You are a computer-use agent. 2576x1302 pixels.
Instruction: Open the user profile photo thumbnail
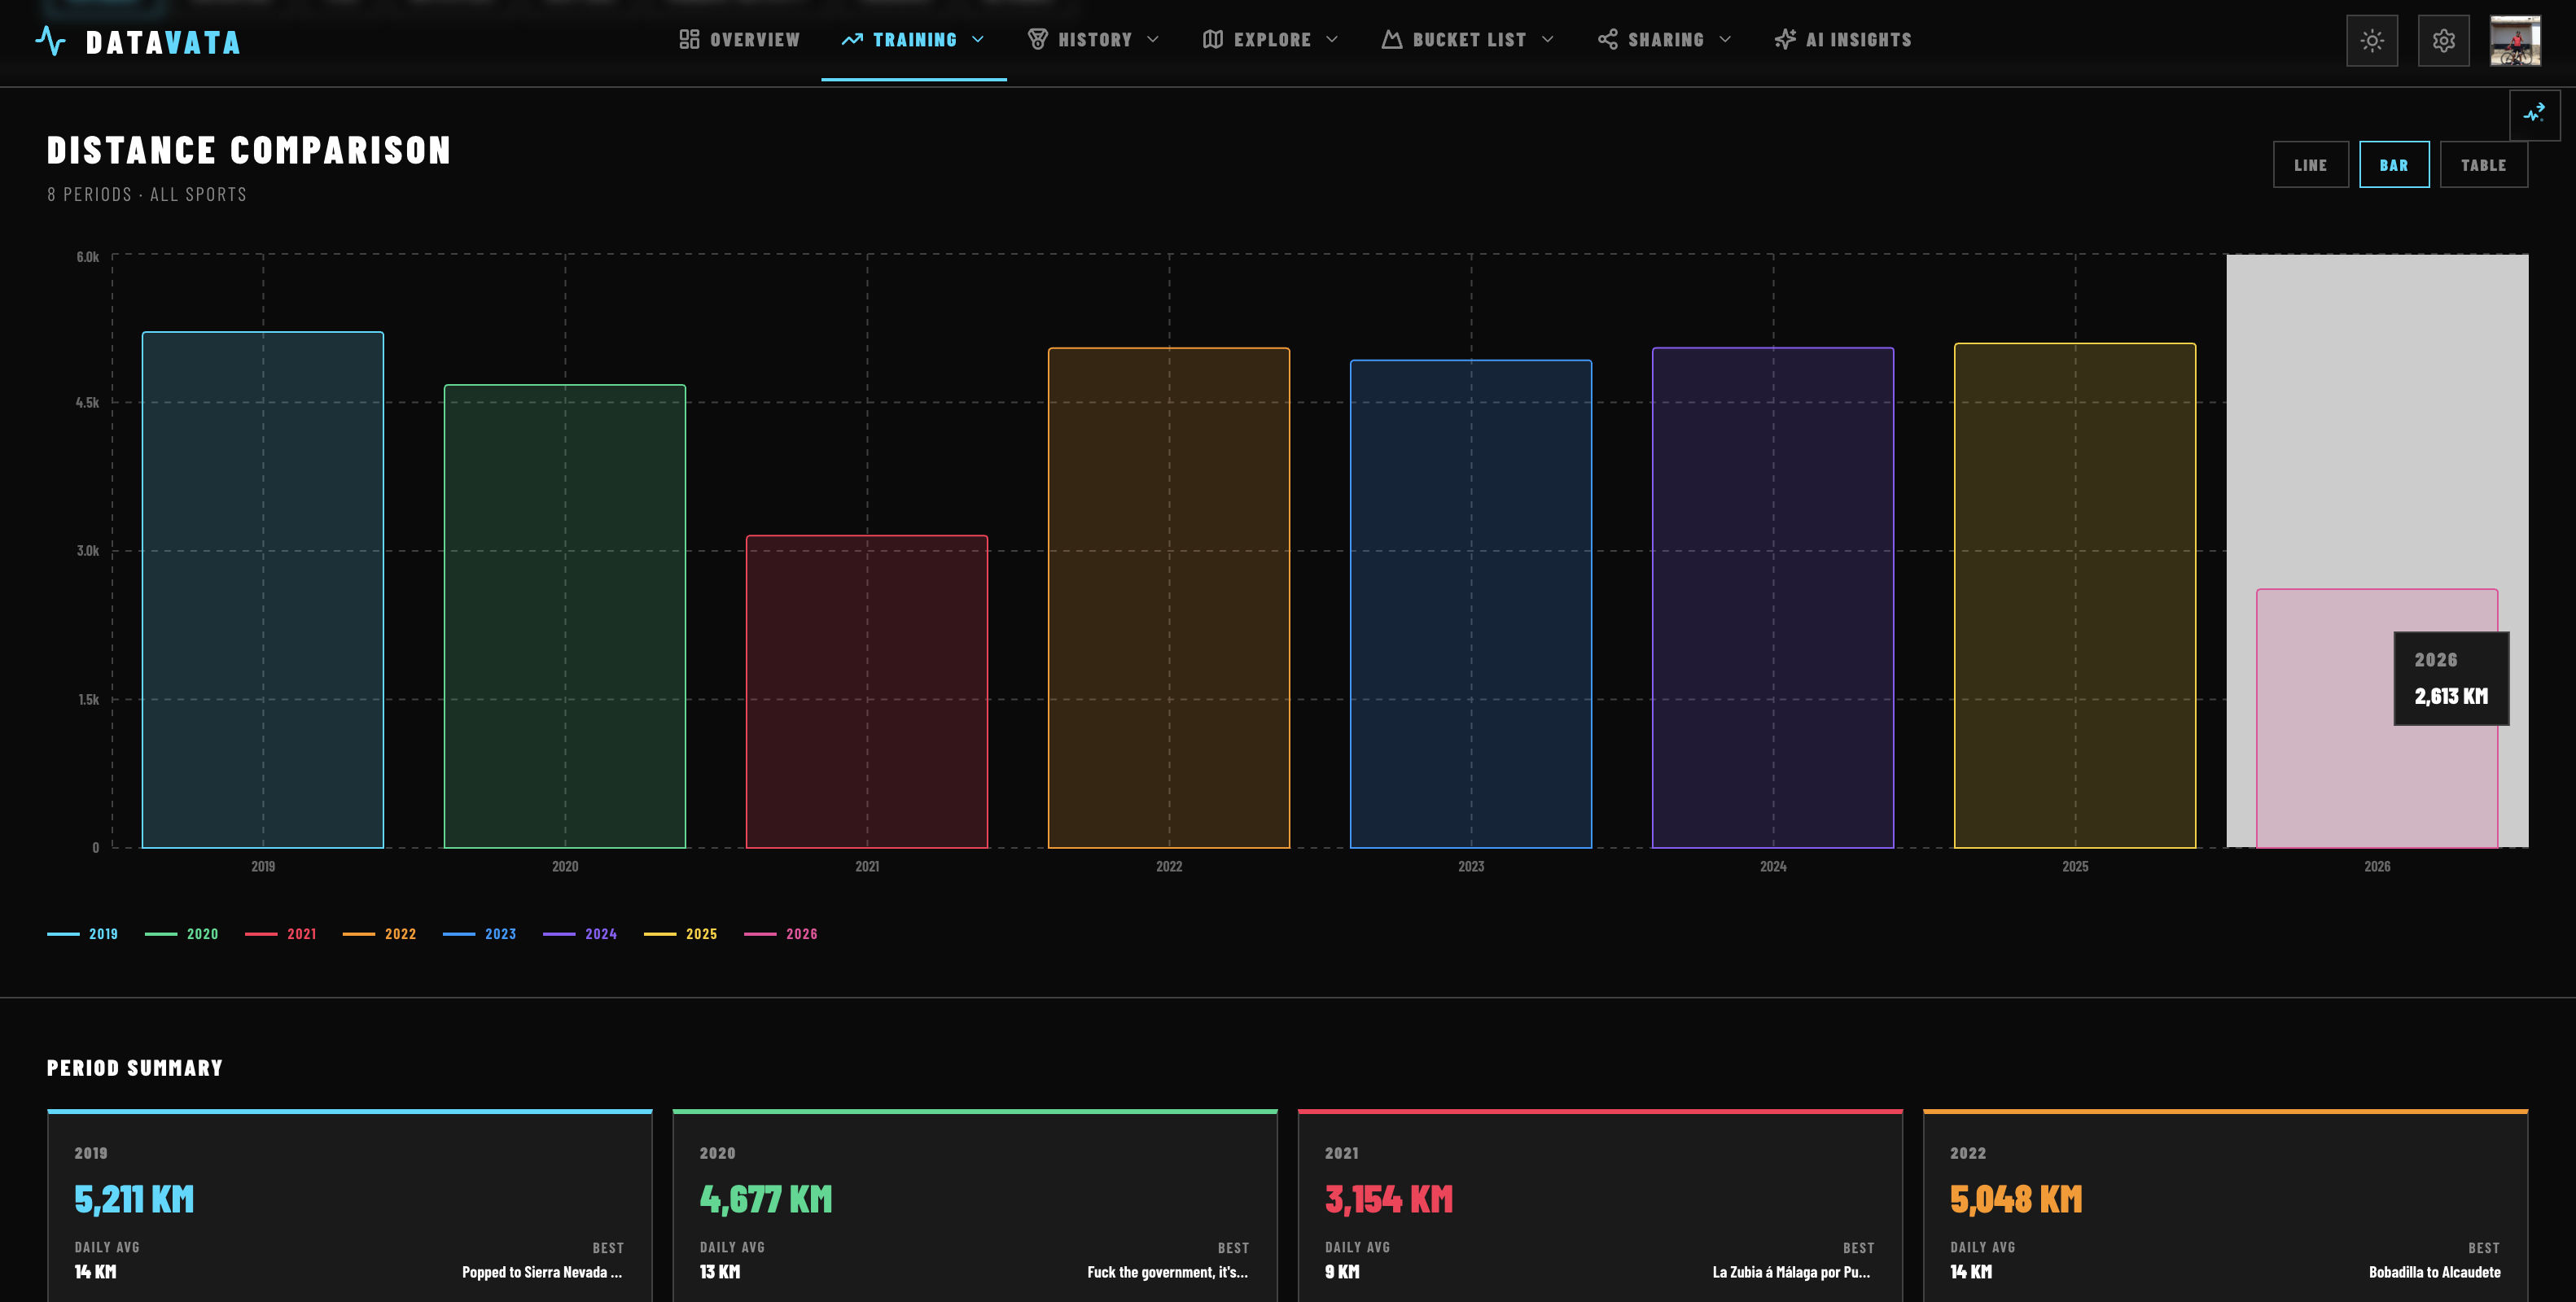click(2515, 41)
